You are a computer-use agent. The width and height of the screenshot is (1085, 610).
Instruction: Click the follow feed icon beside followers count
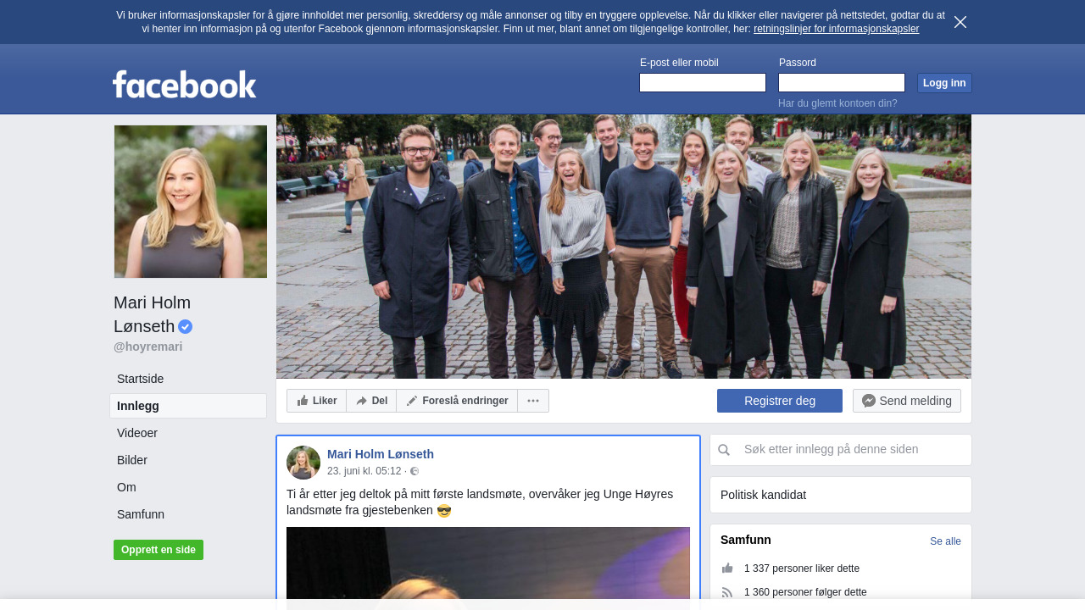click(727, 592)
